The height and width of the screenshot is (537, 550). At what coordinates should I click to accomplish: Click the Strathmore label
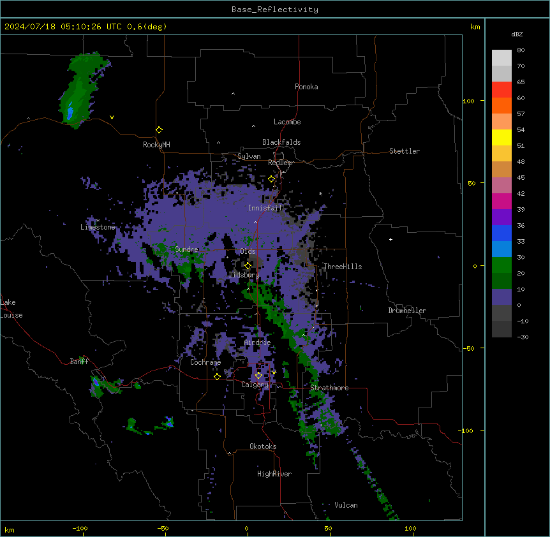coord(329,388)
